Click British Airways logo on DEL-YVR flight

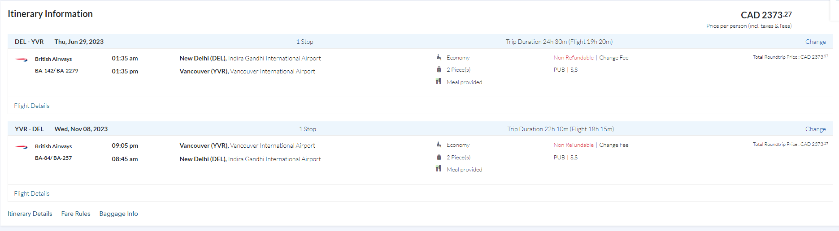click(22, 59)
